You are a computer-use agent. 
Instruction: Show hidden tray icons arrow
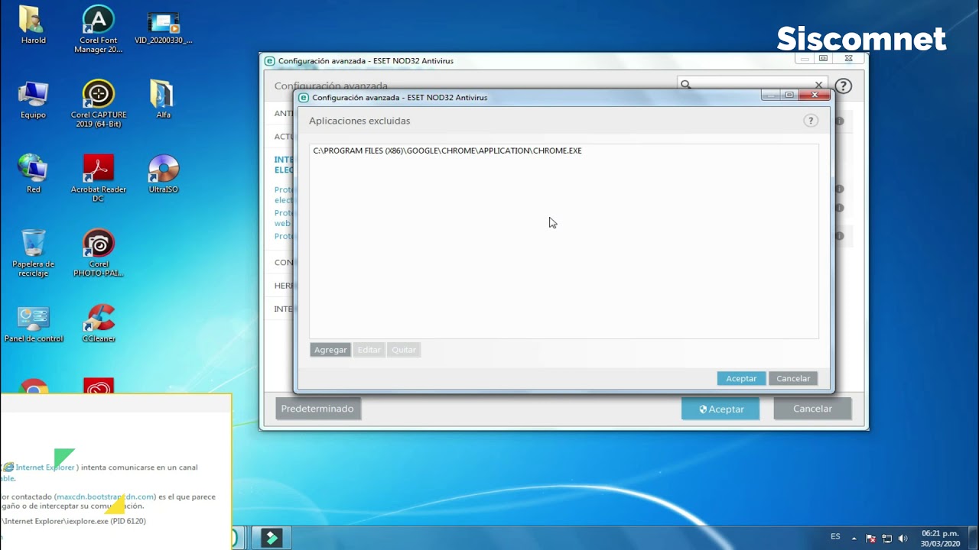(x=854, y=538)
